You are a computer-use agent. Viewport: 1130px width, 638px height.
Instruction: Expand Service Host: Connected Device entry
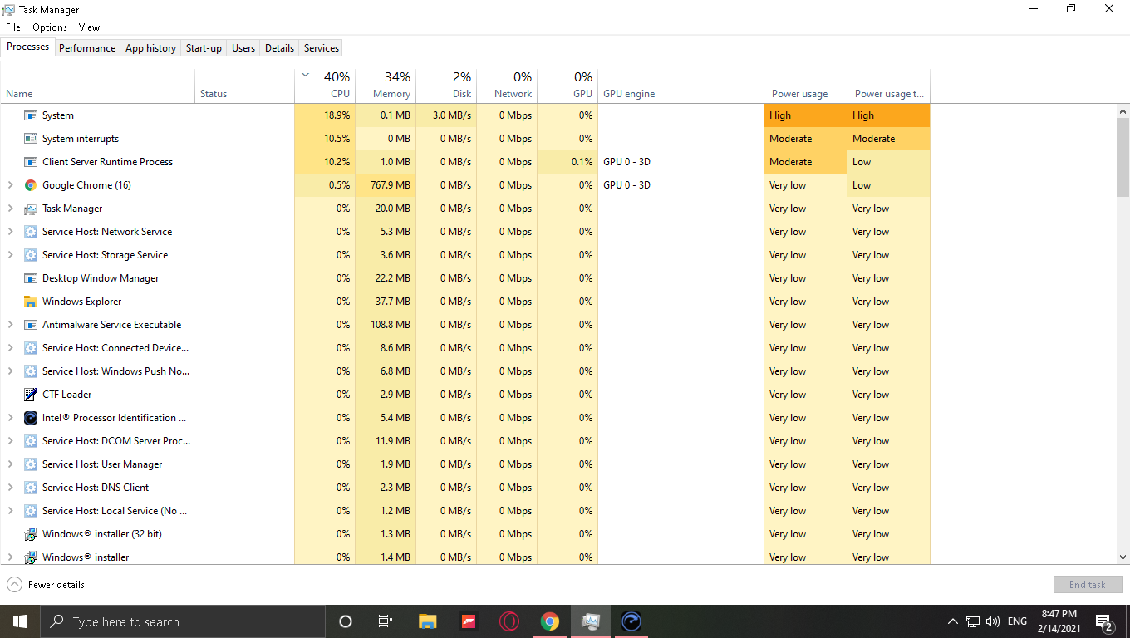coord(10,348)
